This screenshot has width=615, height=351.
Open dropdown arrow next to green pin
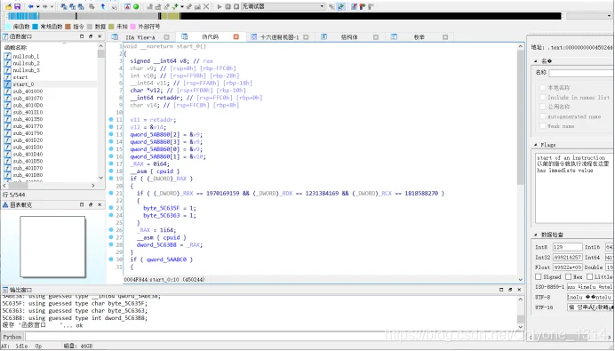182,7
